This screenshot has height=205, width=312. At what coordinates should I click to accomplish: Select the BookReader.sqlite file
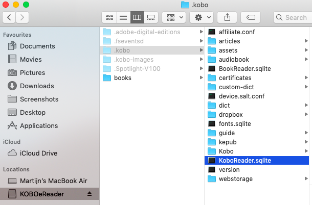point(257,69)
